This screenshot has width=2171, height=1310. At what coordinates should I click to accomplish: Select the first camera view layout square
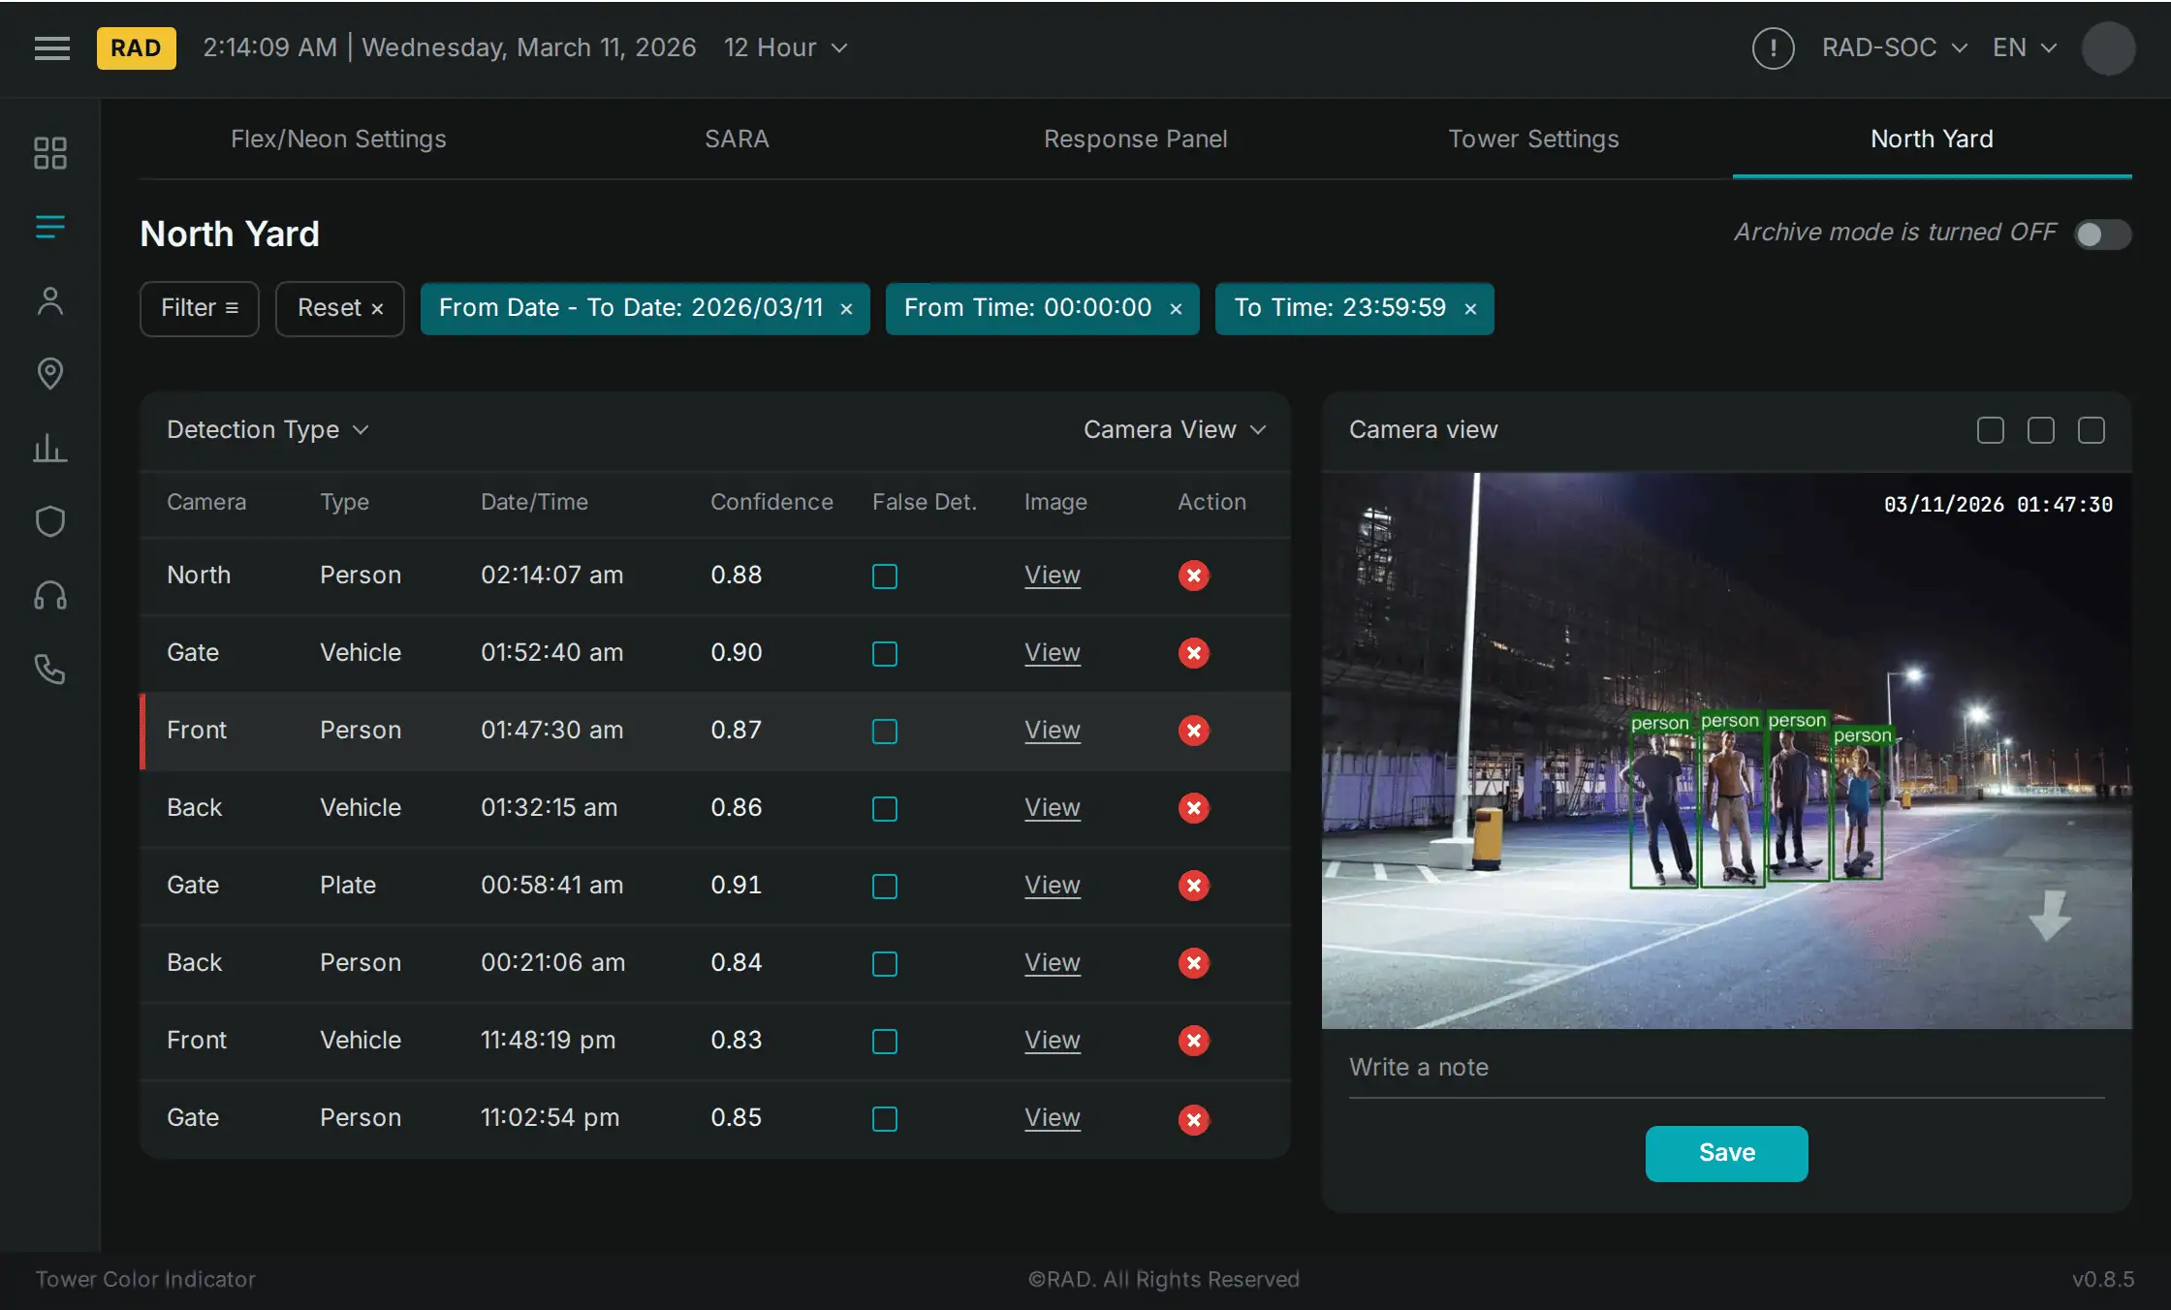1991,430
